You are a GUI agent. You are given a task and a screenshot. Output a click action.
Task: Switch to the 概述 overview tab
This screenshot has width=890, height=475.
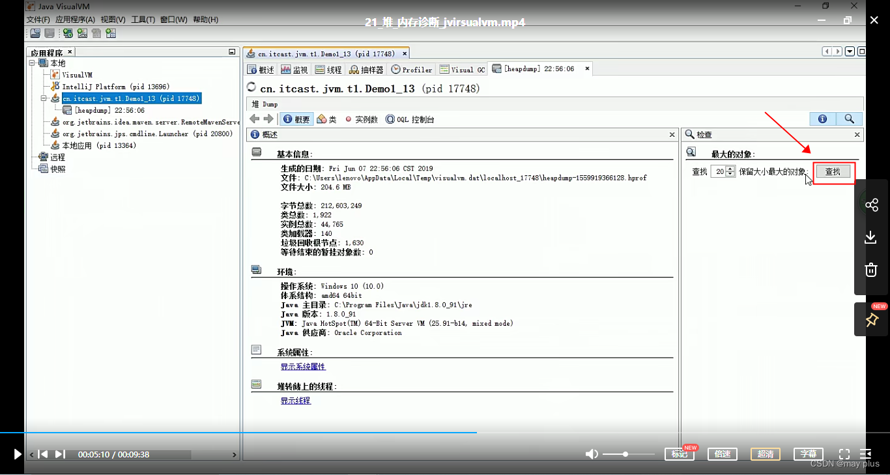click(x=261, y=70)
